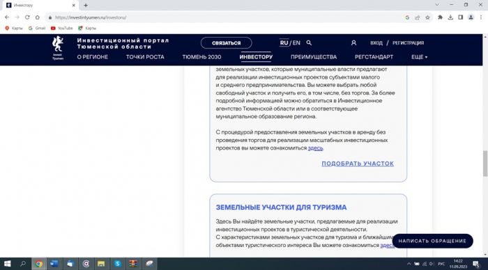
Task: Open the РЕГСТАНДАРТ menu item
Action: 374,57
